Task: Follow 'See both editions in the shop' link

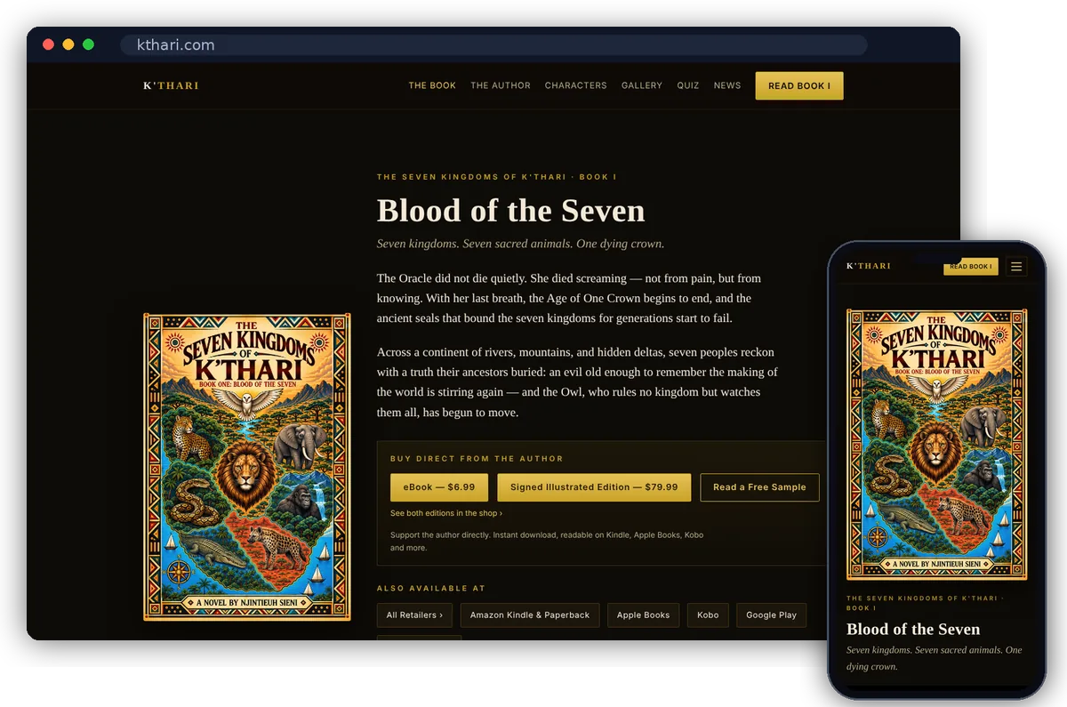Action: click(446, 513)
